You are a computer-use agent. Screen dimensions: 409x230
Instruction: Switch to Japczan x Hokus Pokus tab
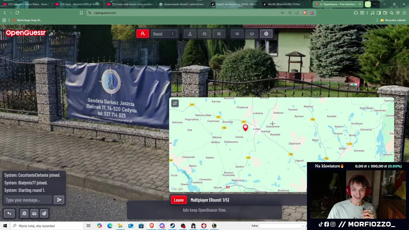tap(26, 4)
